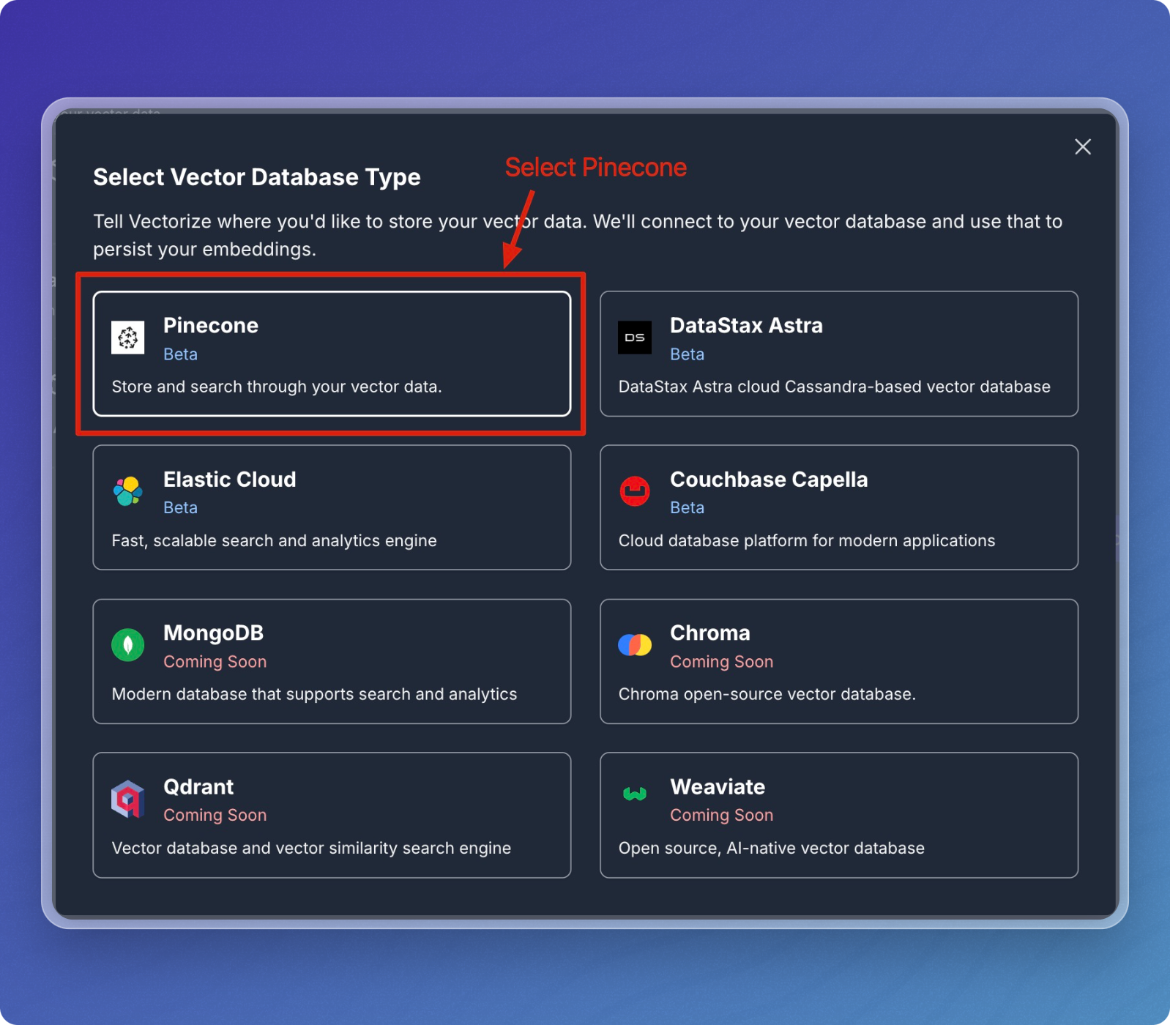
Task: Click the Qdrant hexagon logo icon
Action: click(127, 799)
